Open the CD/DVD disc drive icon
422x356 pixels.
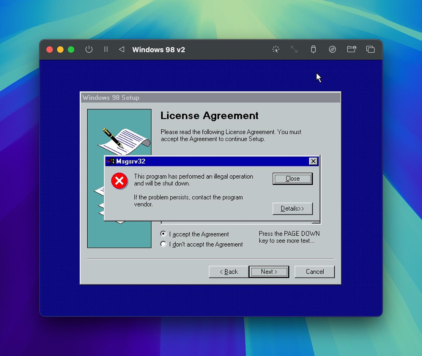pyautogui.click(x=332, y=49)
